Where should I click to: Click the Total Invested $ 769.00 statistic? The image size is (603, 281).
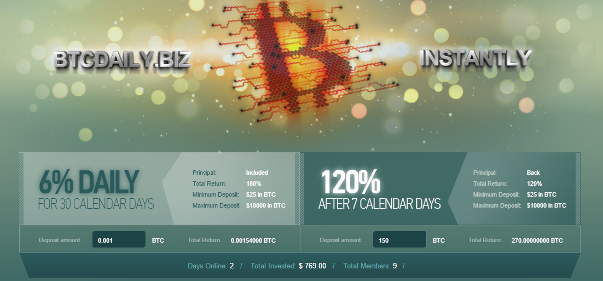tap(288, 266)
